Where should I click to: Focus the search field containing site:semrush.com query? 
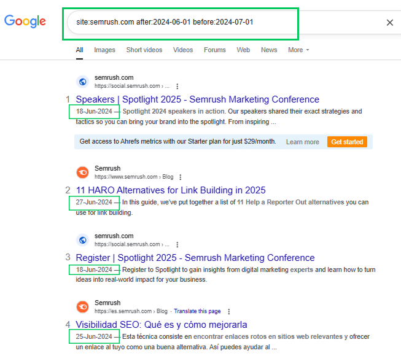coord(181,23)
